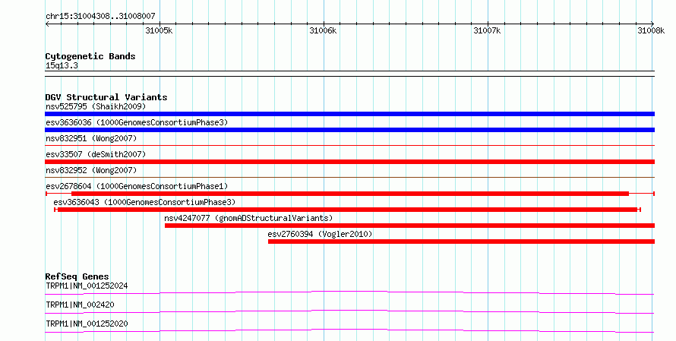The height and width of the screenshot is (341, 676).
Task: Click the thin nsv832951 (Wong2007) variant line
Action: [349, 146]
